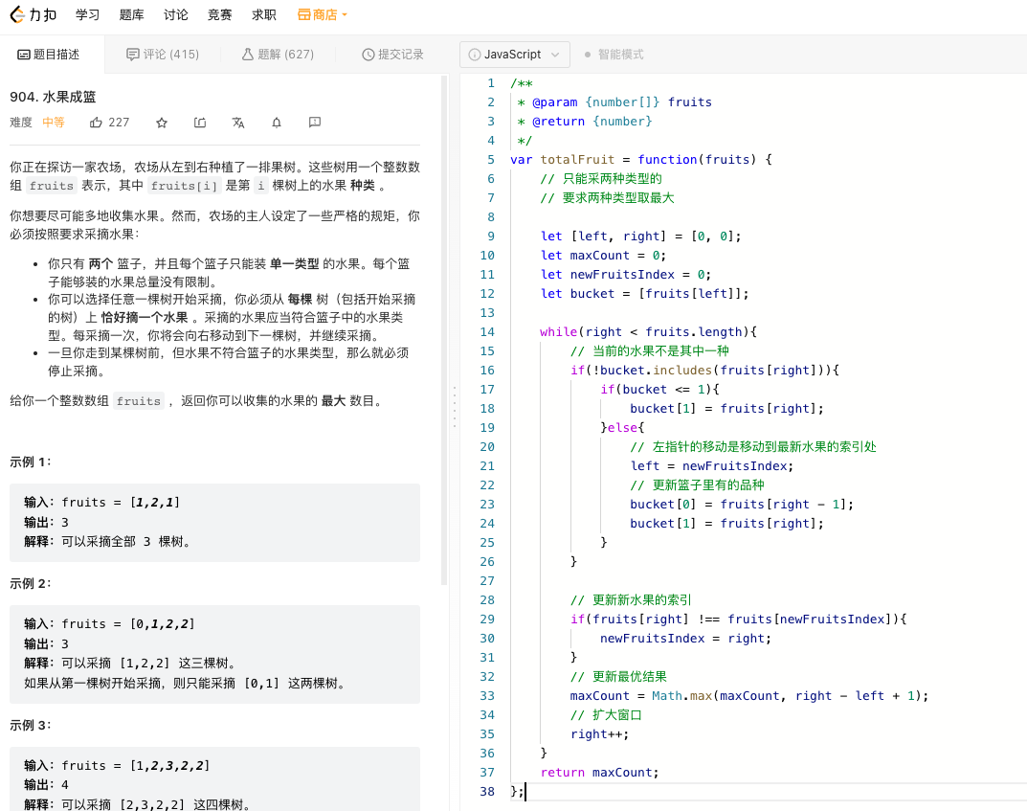Image resolution: width=1027 pixels, height=811 pixels.
Task: Switch to the 题目描述 tab
Action: point(49,55)
